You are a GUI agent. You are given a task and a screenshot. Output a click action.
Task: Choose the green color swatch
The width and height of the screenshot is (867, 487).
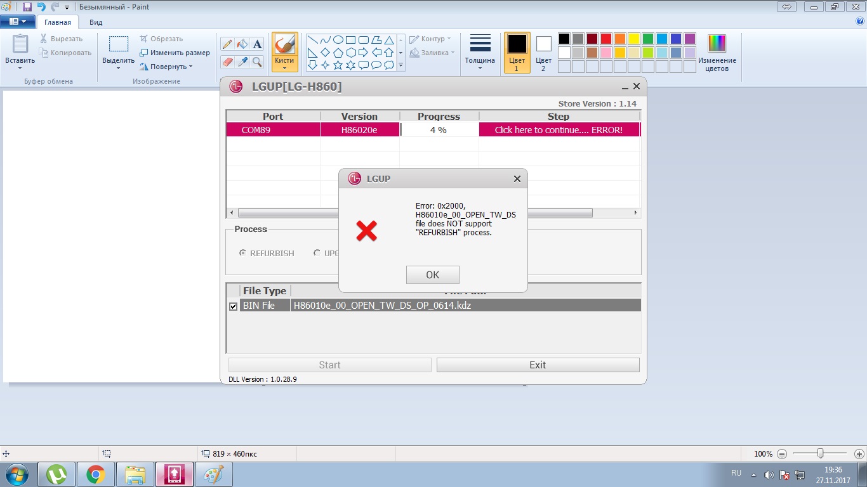[648, 39]
